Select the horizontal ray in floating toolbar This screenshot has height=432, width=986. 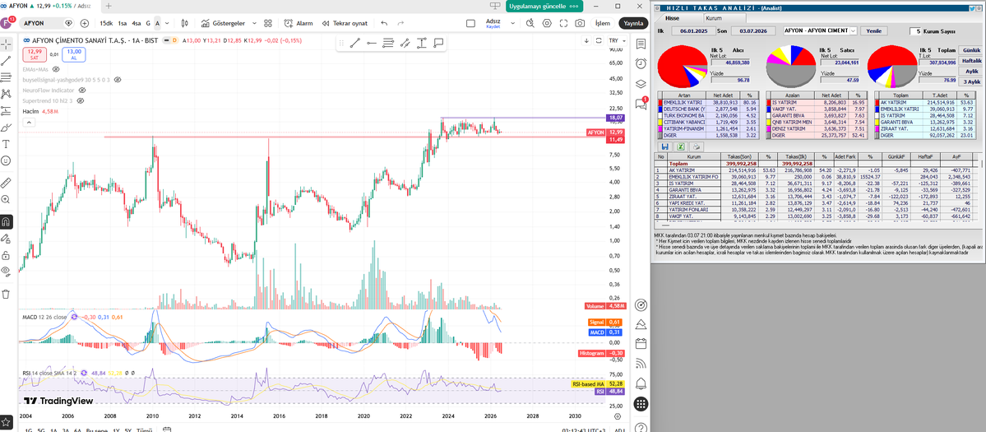371,44
